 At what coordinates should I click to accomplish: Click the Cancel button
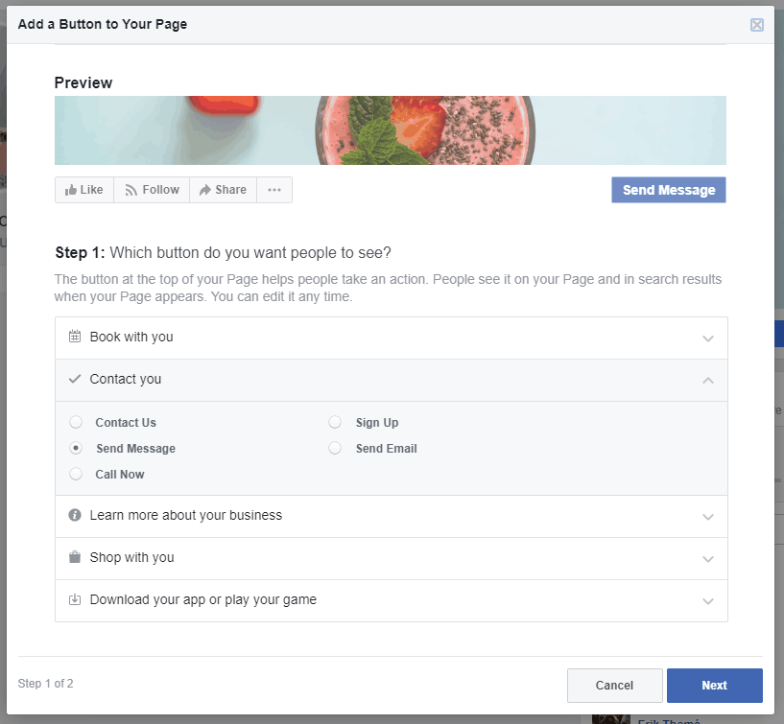click(614, 686)
